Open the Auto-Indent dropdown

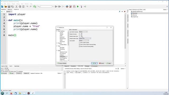[x=84, y=41]
